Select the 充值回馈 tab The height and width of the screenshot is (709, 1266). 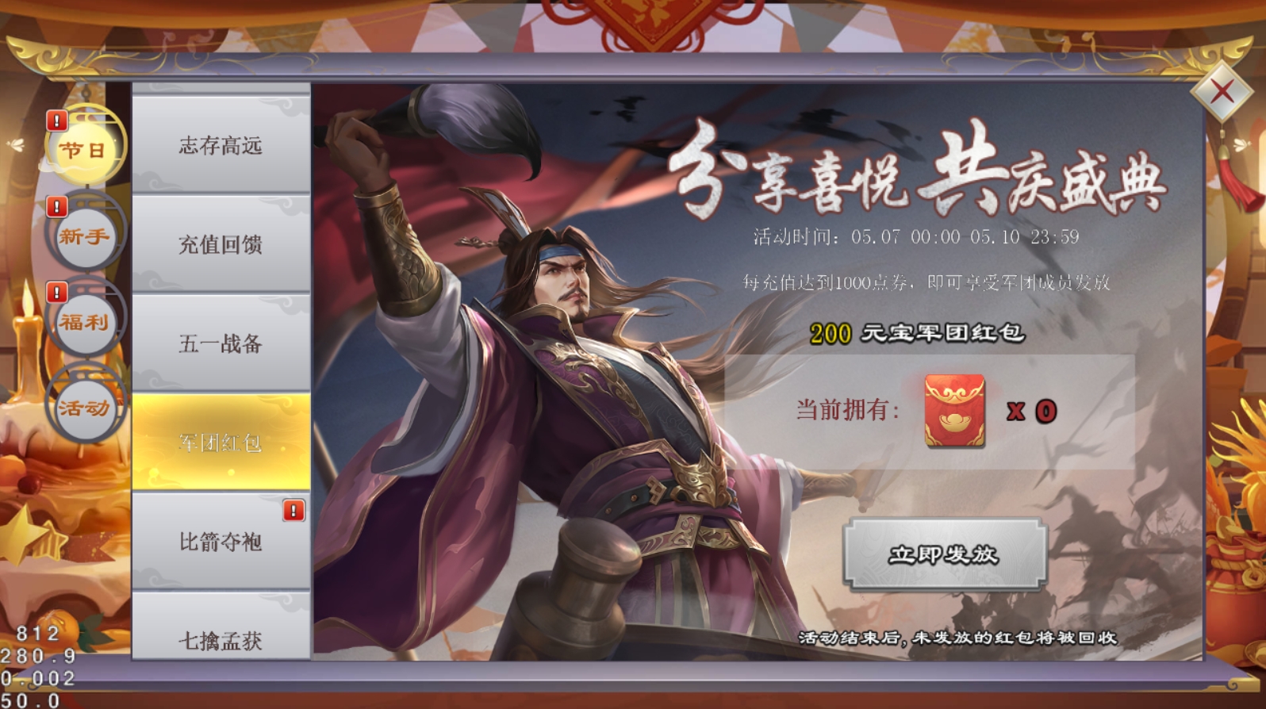point(221,243)
